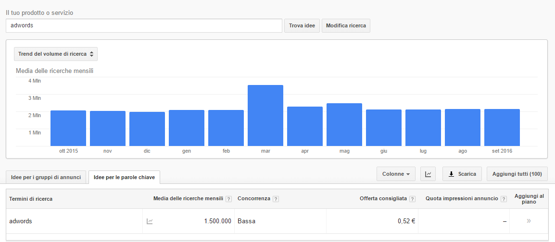Select Idee per le parole chiave tab
Viewport: 555px width, 242px height.
pyautogui.click(x=124, y=177)
